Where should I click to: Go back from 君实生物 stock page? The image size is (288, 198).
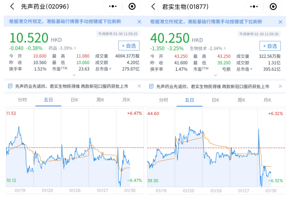pyautogui.click(x=153, y=7)
